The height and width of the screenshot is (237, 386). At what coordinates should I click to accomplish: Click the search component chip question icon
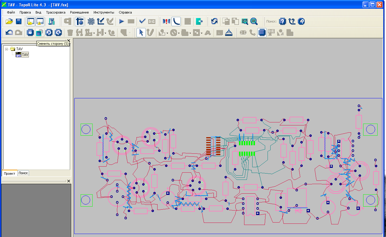282,21
